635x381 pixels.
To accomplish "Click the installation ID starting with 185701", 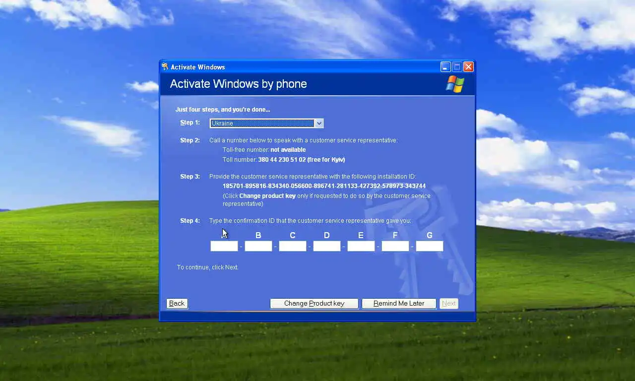I will [x=324, y=186].
